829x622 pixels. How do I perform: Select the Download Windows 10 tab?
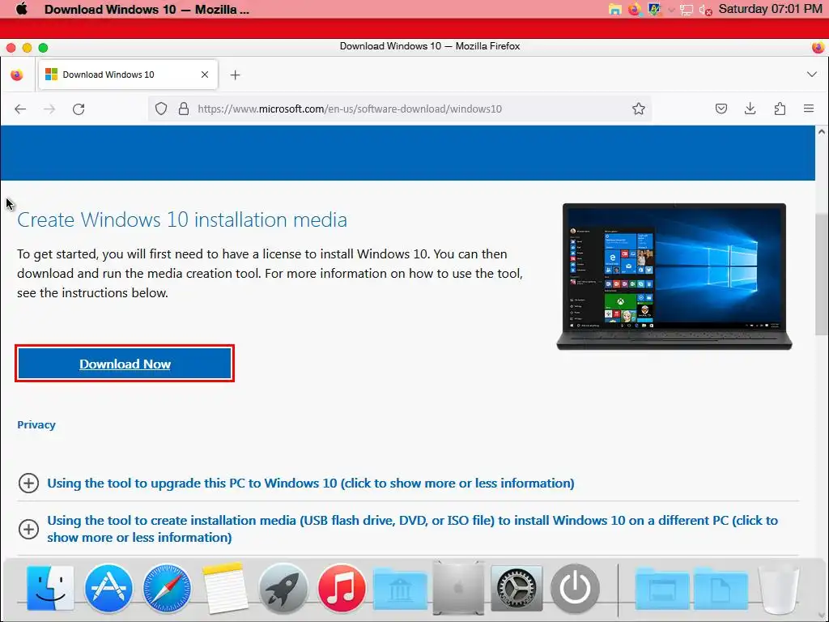127,75
